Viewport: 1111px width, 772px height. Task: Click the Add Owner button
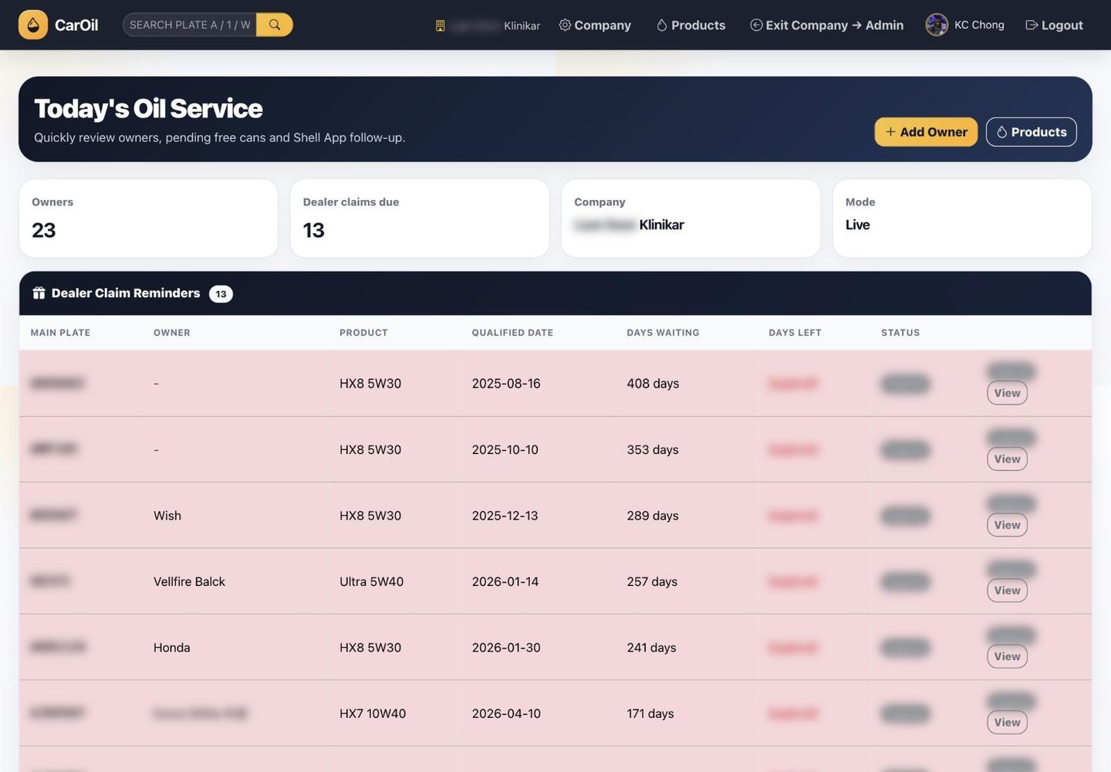926,132
